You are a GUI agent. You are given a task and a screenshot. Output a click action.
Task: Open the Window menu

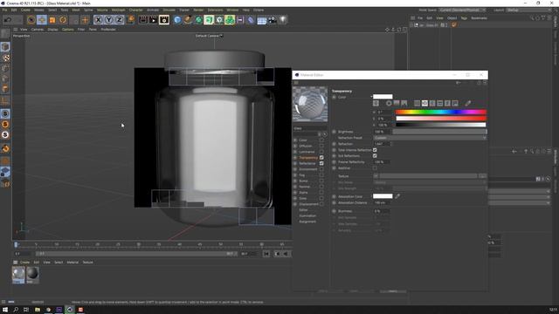(x=232, y=10)
